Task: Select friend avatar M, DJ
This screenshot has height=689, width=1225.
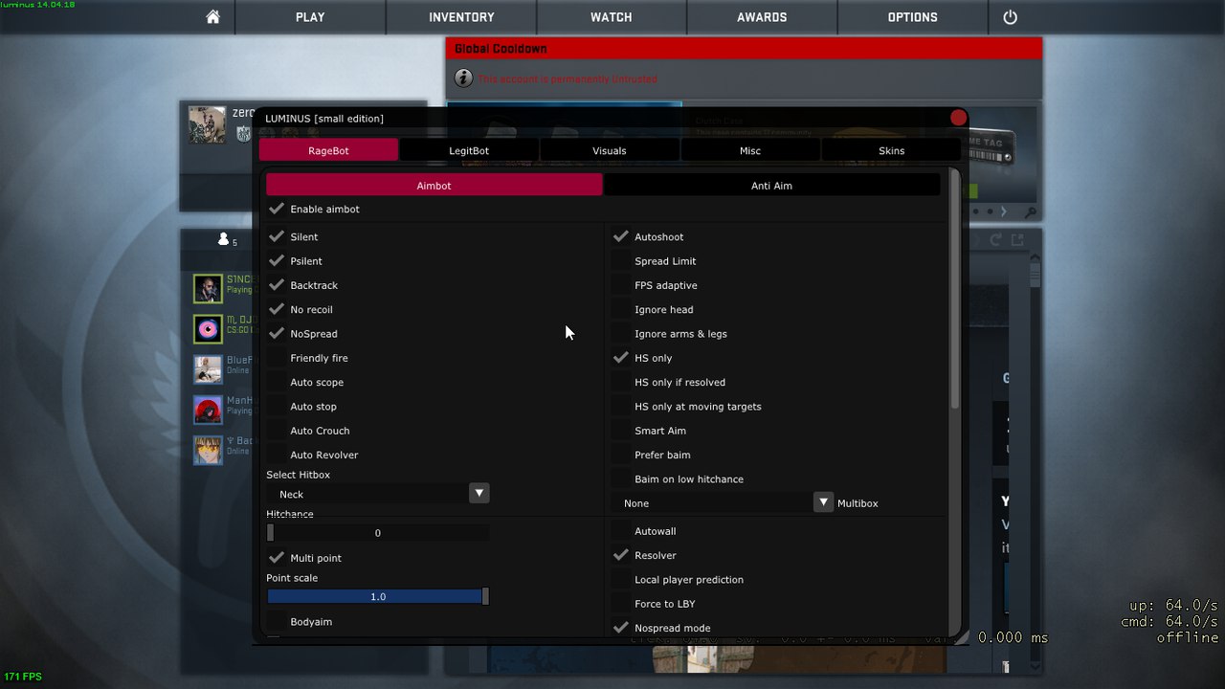Action: [x=208, y=329]
